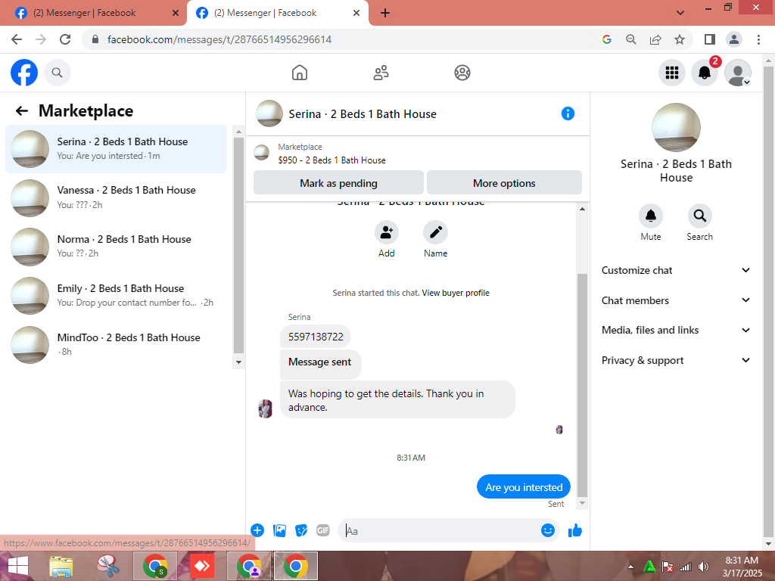Click the conversation scrollbar thumb

coord(582,385)
